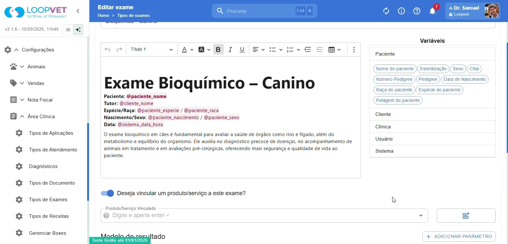This screenshot has width=508, height=244.
Task: Click the sync refresh icon in header
Action: tap(386, 11)
